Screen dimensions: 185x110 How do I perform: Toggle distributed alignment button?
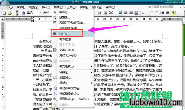[136, 13]
